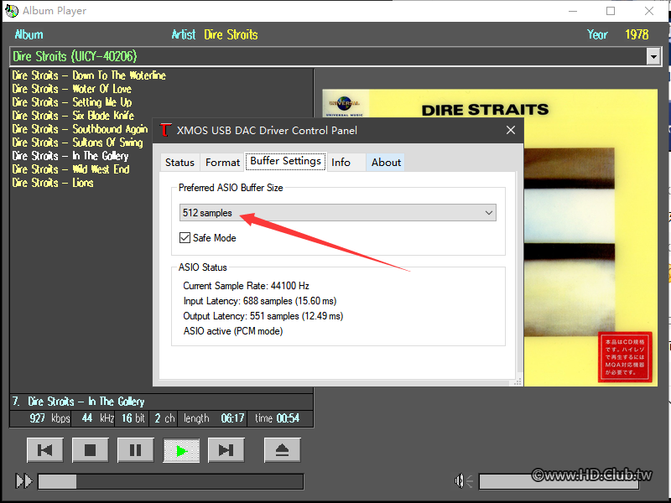Switch to the Format tab
Image resolution: width=671 pixels, height=503 pixels.
[x=222, y=163]
